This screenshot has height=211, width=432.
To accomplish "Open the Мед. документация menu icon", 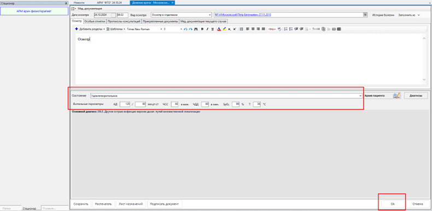I will [x=73, y=9].
